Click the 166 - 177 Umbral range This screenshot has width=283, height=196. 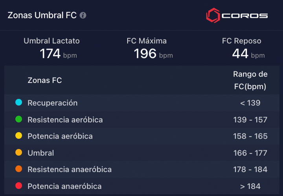coord(250,153)
